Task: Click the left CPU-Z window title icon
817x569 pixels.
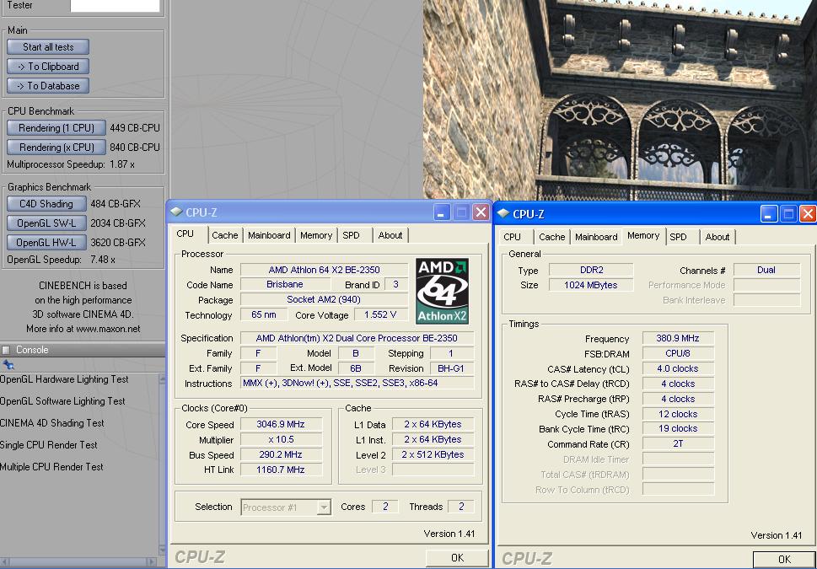Action: [176, 212]
